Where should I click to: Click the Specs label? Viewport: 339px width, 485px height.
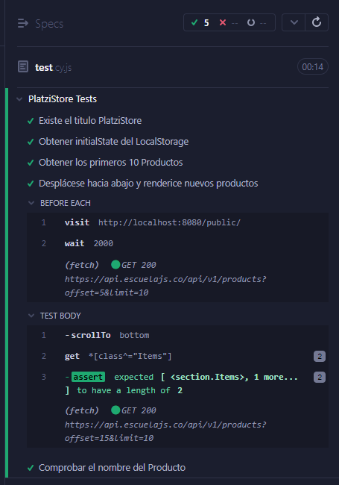point(49,24)
